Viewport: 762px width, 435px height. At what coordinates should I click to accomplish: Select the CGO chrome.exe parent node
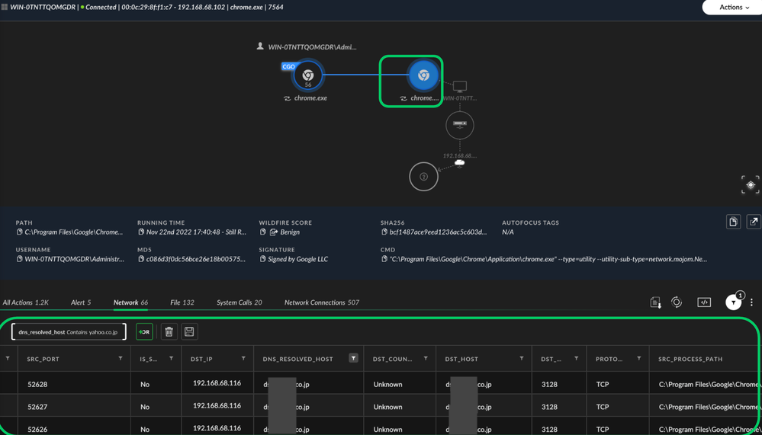click(x=308, y=75)
